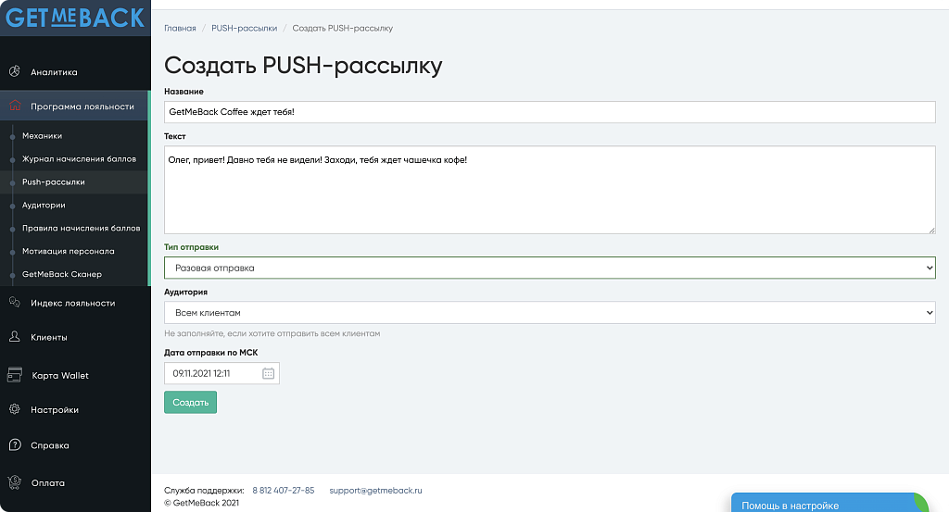Click the Clients person icon

tap(15, 337)
